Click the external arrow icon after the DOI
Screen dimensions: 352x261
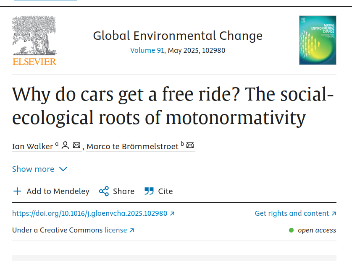pyautogui.click(x=172, y=213)
